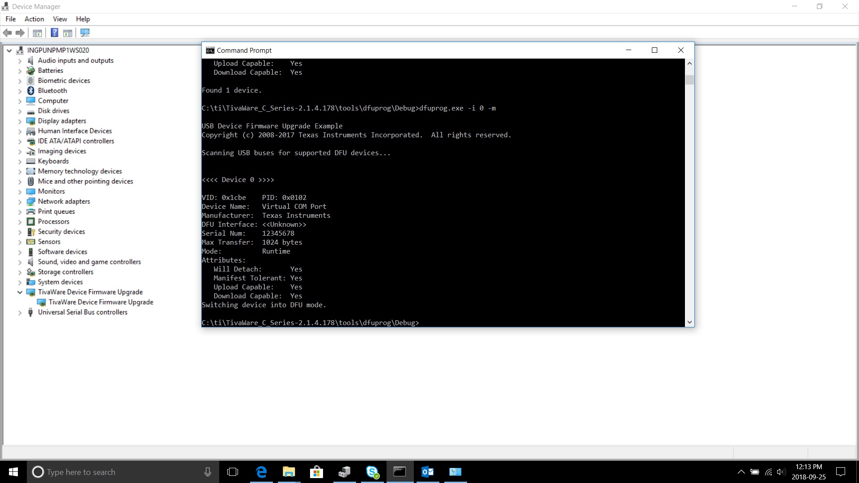Click the Command Prompt taskbar icon
The width and height of the screenshot is (859, 483).
point(400,472)
